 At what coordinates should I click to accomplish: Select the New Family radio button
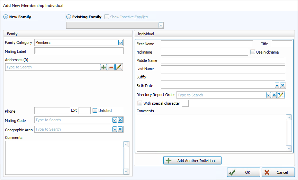6,17
